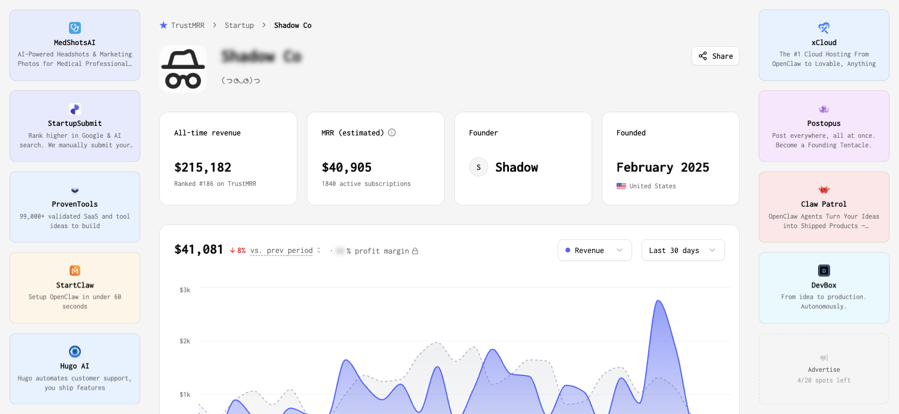The image size is (899, 414).
Task: Click the ProvenTools icon
Action: tap(75, 190)
